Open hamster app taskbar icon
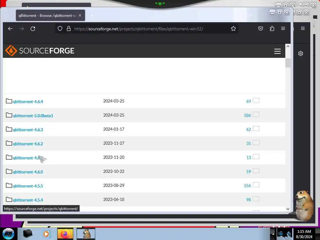The image size is (320, 240). (86, 234)
